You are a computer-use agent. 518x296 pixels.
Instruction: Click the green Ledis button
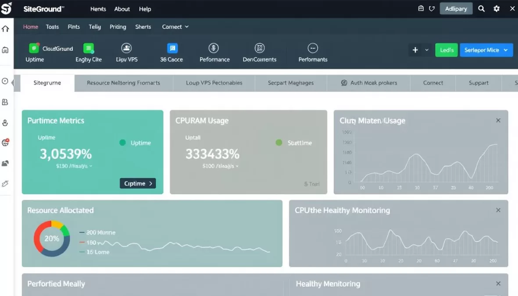446,50
